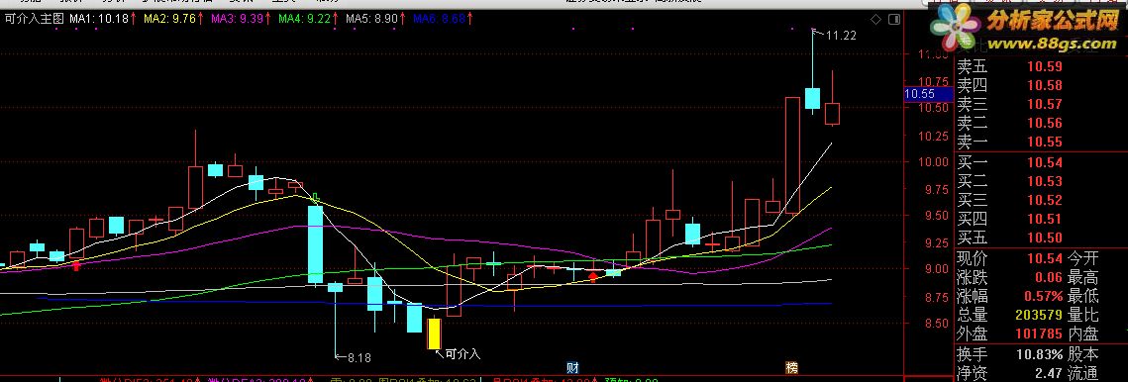Click the red buy arrow near chart start
The width and height of the screenshot is (1128, 382).
pos(76,265)
